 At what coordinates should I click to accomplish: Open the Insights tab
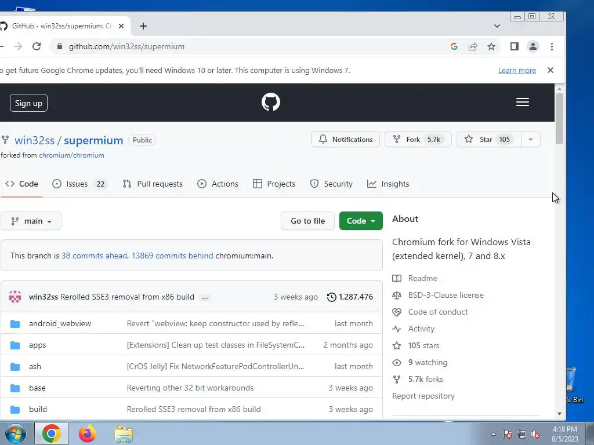pos(388,184)
